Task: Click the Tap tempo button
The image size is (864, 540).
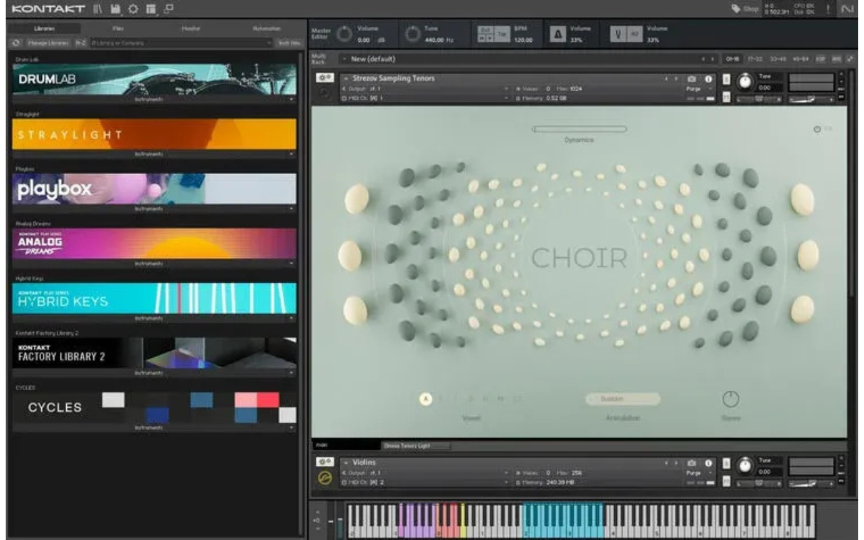Action: click(x=502, y=33)
